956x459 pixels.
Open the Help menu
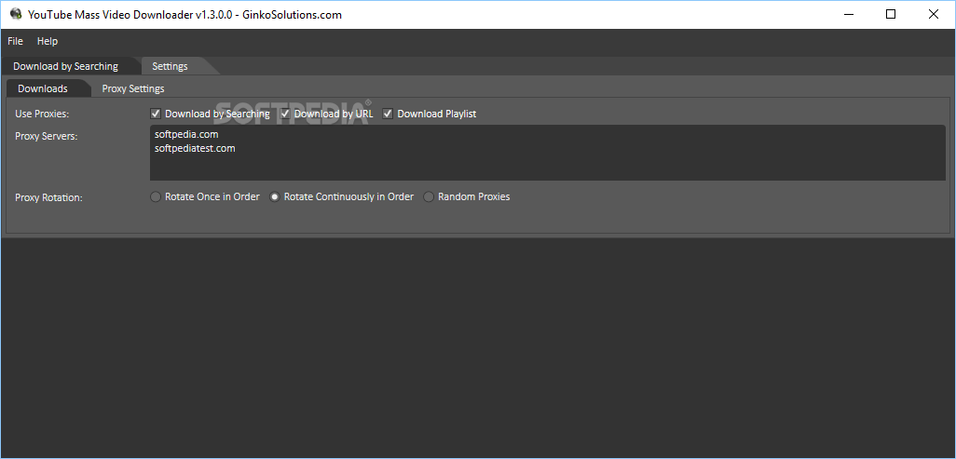tap(47, 41)
